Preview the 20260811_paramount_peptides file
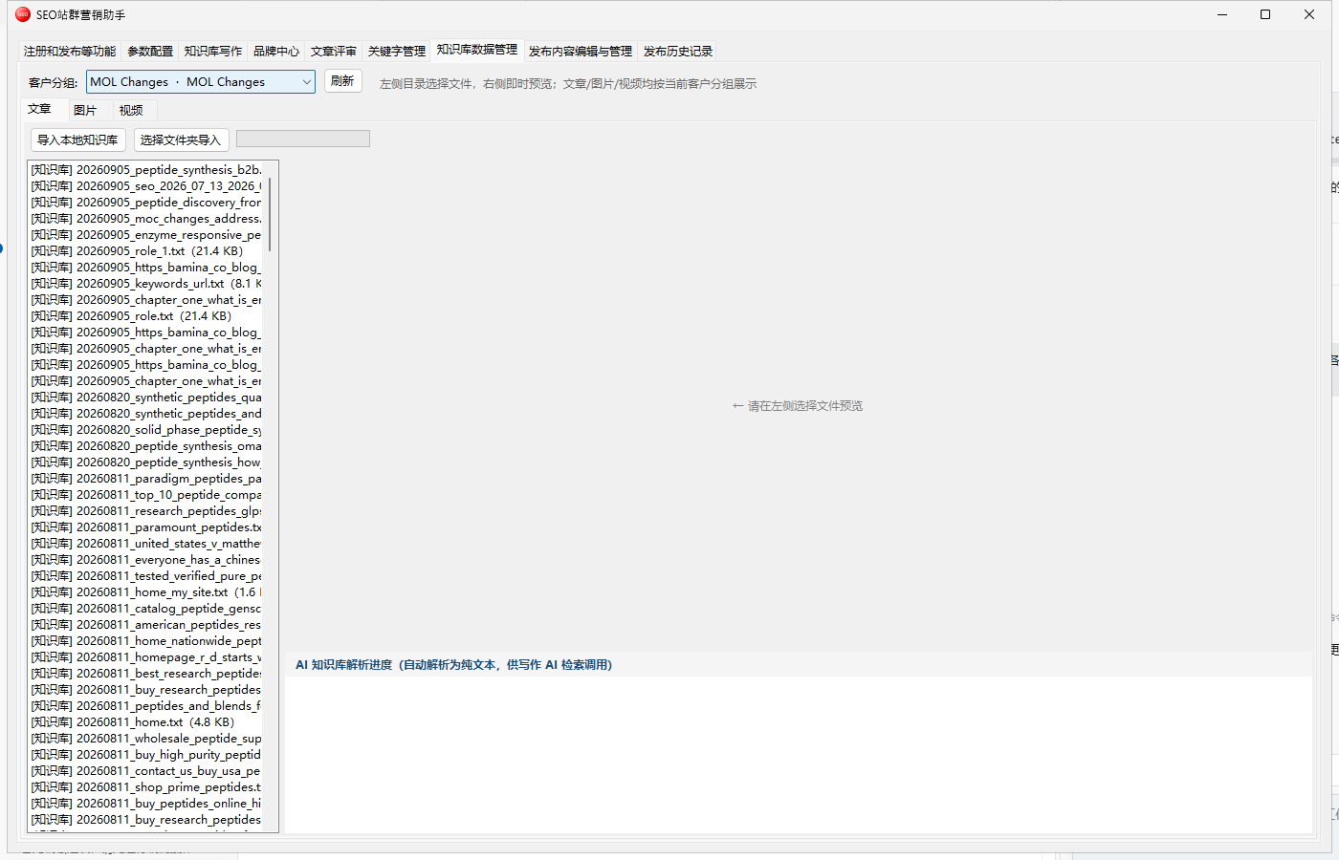This screenshot has width=1339, height=860. coord(145,527)
